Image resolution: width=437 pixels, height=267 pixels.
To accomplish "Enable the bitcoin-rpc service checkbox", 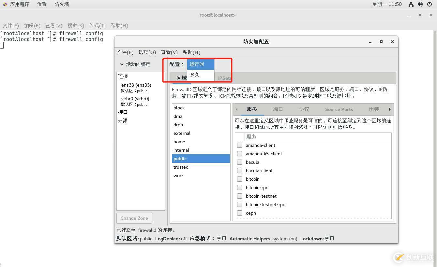I will coord(240,188).
